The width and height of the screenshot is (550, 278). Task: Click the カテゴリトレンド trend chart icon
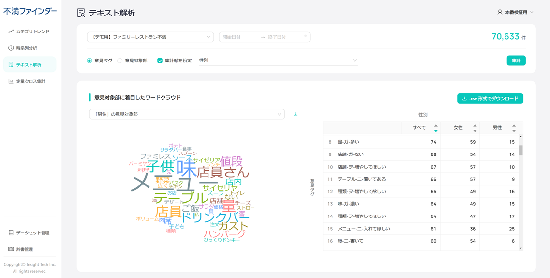click(x=11, y=31)
